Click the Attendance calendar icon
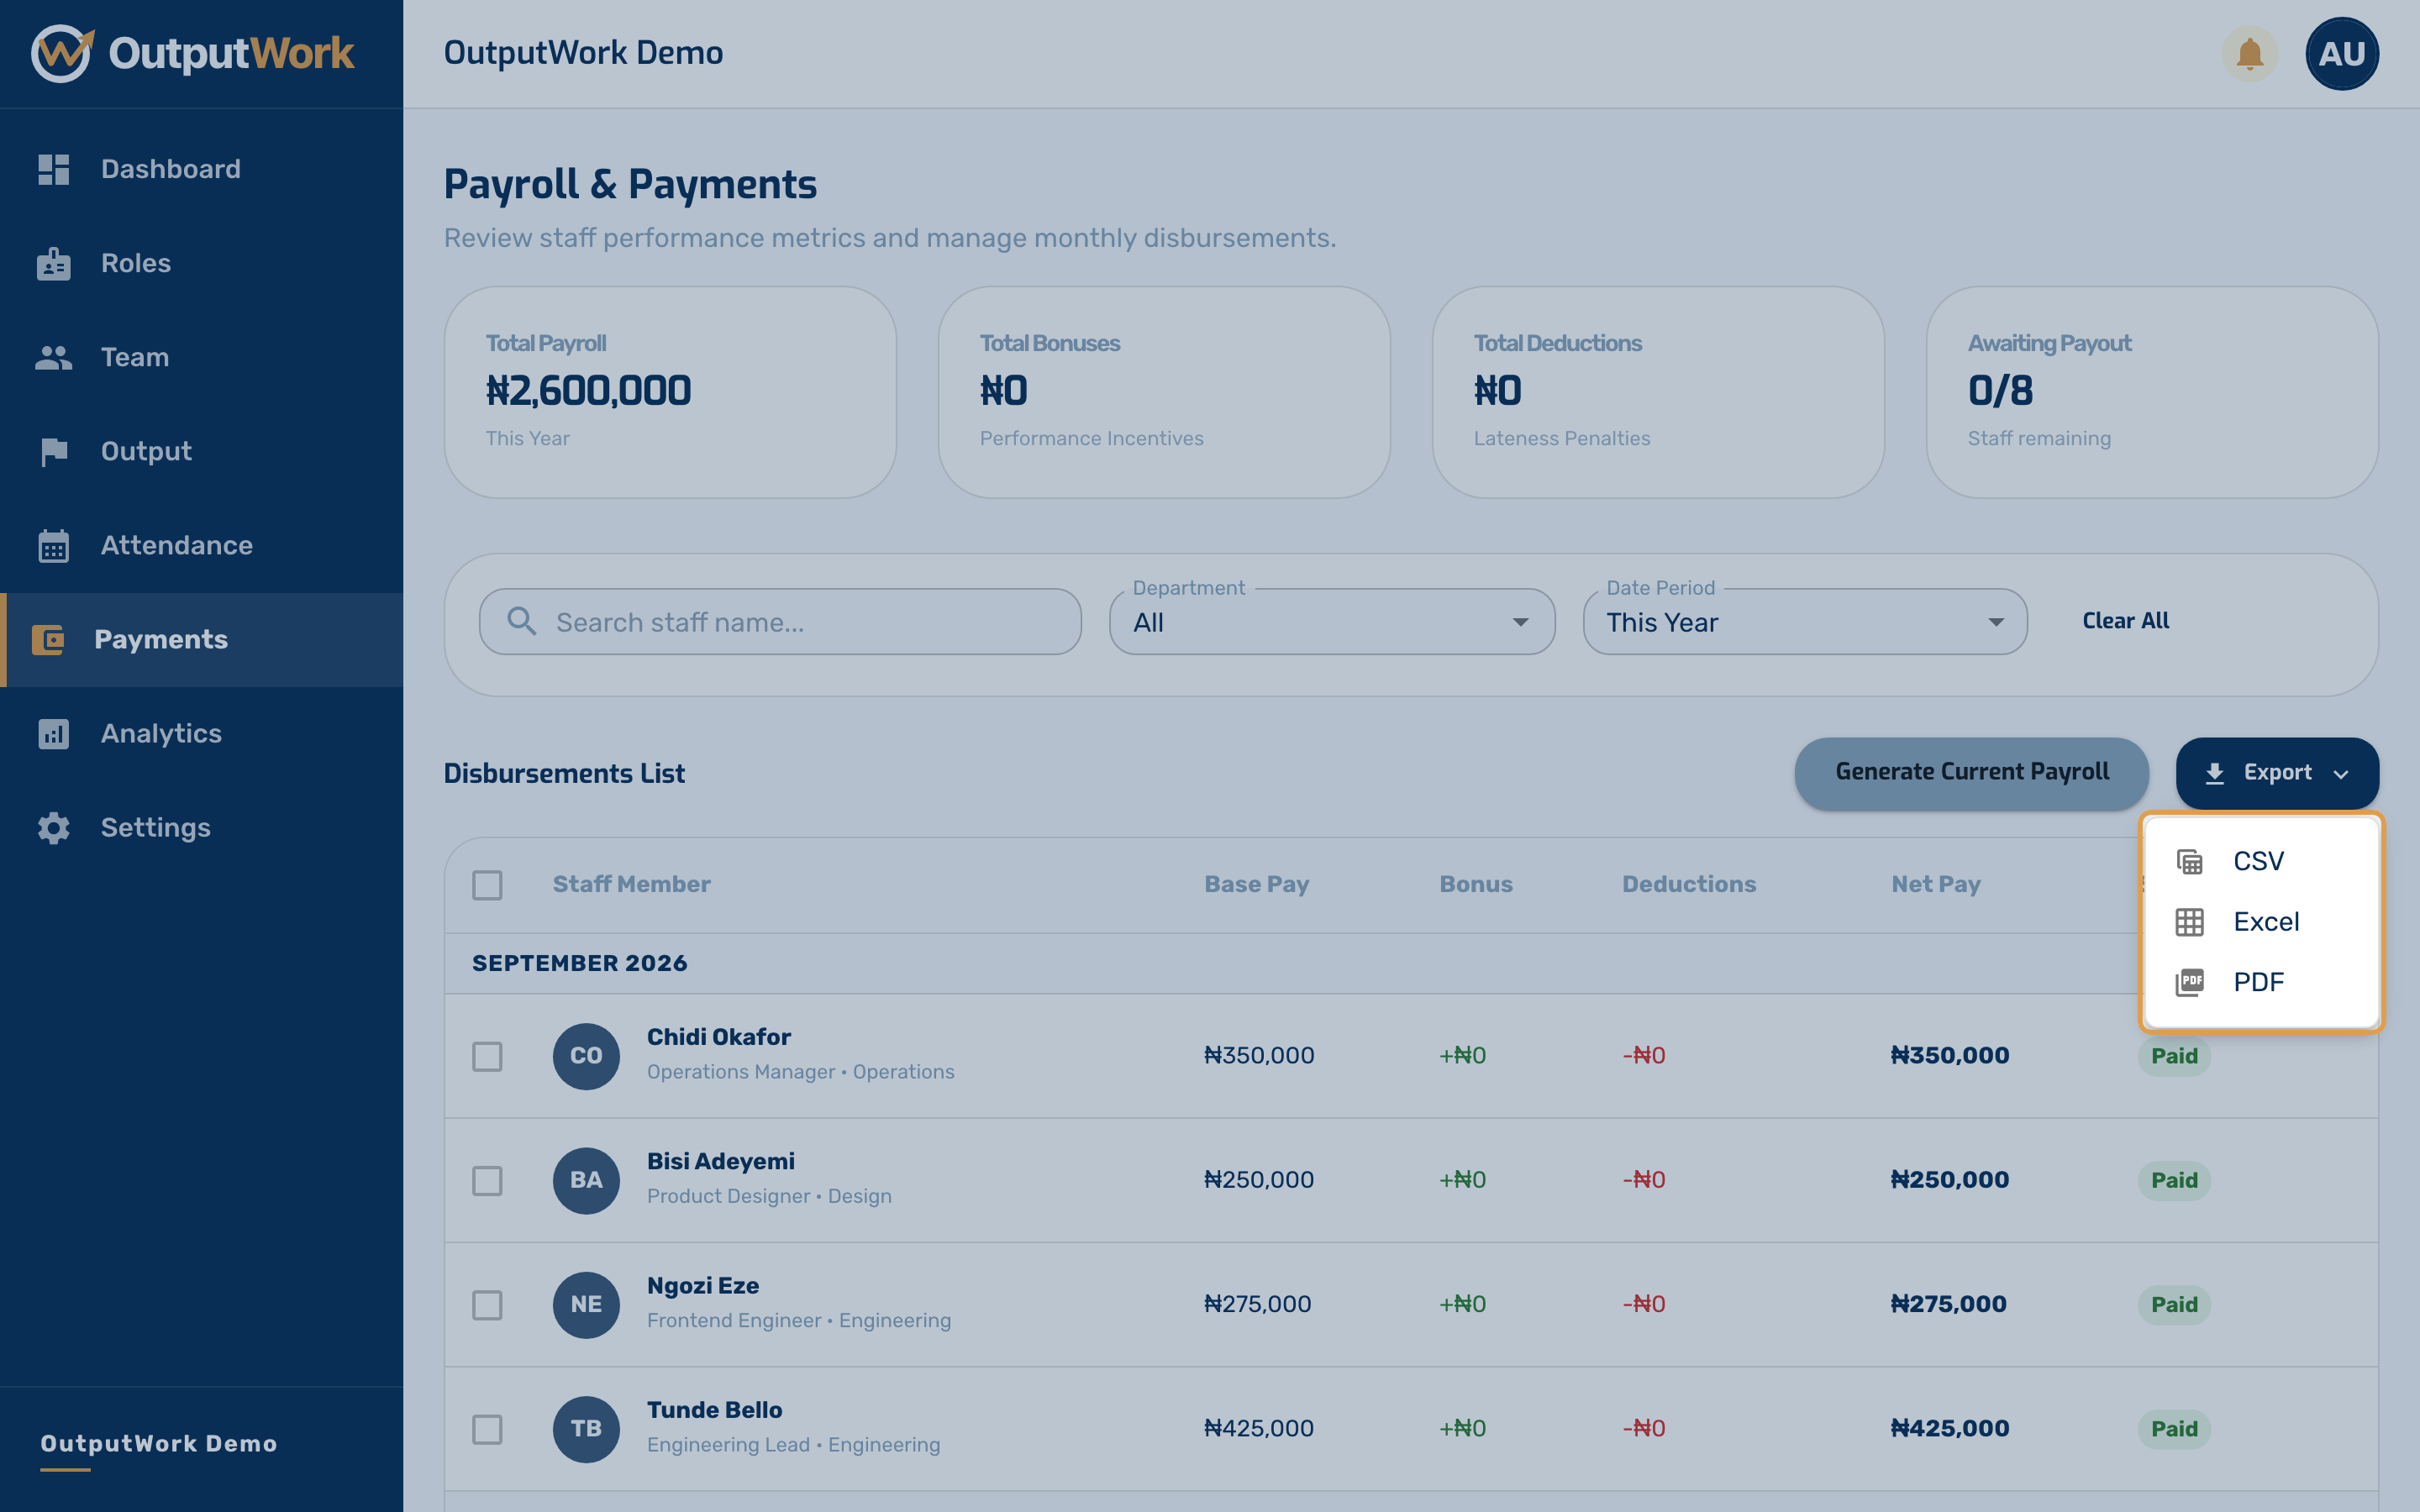 (54, 546)
